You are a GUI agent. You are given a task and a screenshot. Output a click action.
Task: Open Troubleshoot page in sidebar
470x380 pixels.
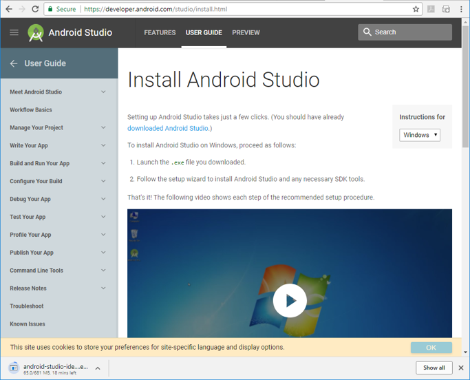(27, 306)
